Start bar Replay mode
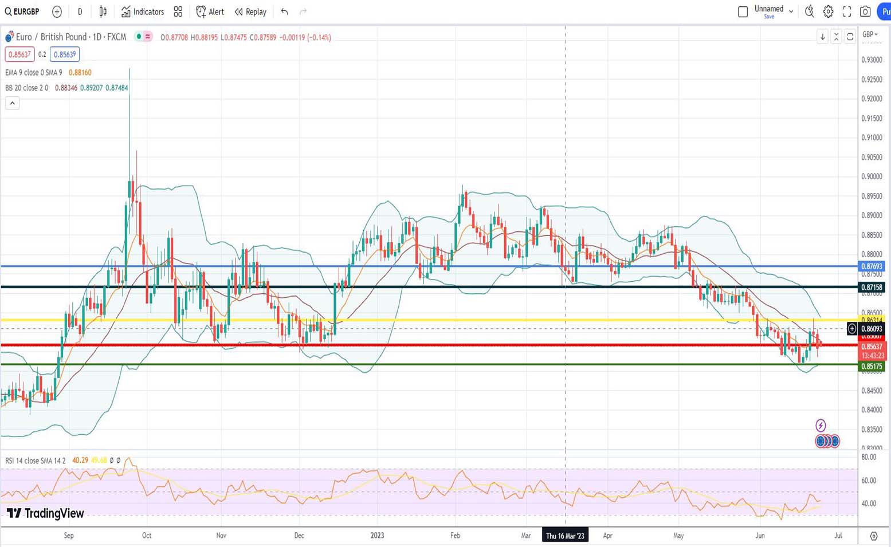This screenshot has width=891, height=547. click(x=250, y=11)
